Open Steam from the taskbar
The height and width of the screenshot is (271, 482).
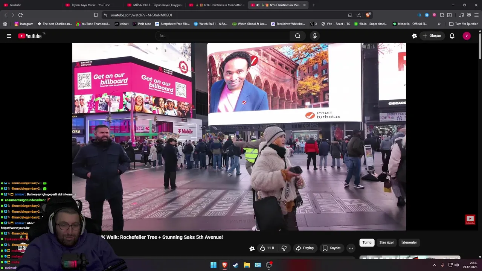click(x=236, y=265)
